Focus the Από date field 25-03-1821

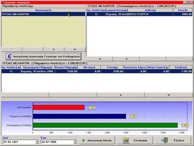point(19,142)
